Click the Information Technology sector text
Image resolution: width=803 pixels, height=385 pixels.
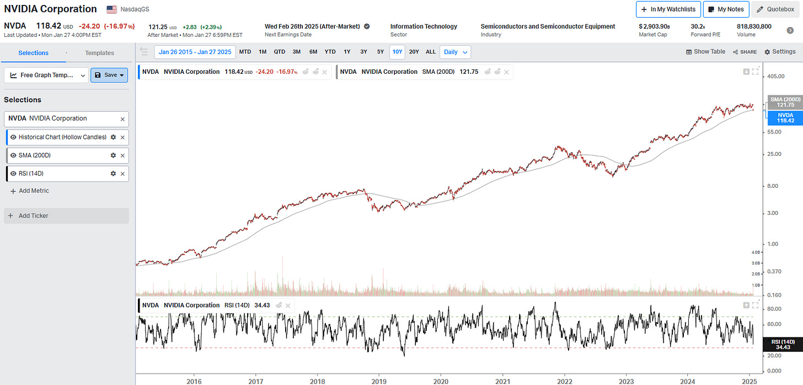pyautogui.click(x=424, y=26)
